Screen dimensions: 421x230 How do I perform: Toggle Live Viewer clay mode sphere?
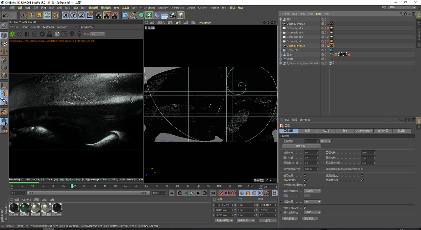[57, 34]
